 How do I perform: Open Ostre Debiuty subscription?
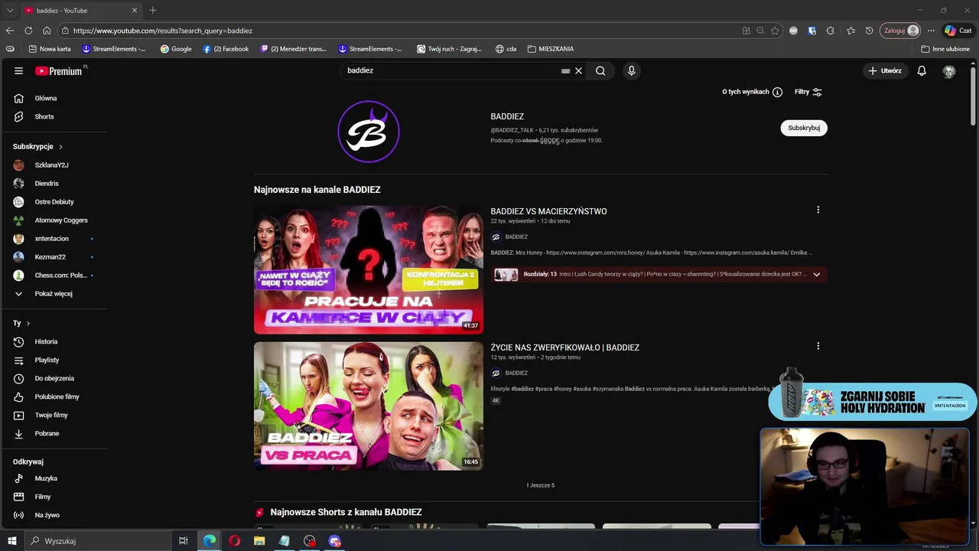(54, 201)
